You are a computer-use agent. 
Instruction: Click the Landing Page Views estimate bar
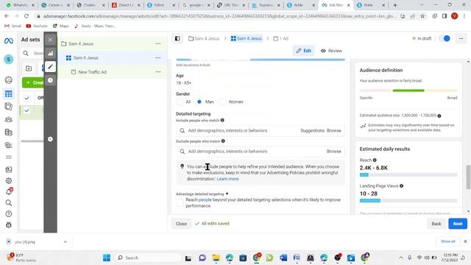tap(408, 200)
